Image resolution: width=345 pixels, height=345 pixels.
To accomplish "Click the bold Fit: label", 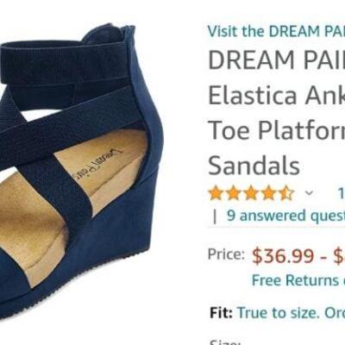I will point(221,312).
